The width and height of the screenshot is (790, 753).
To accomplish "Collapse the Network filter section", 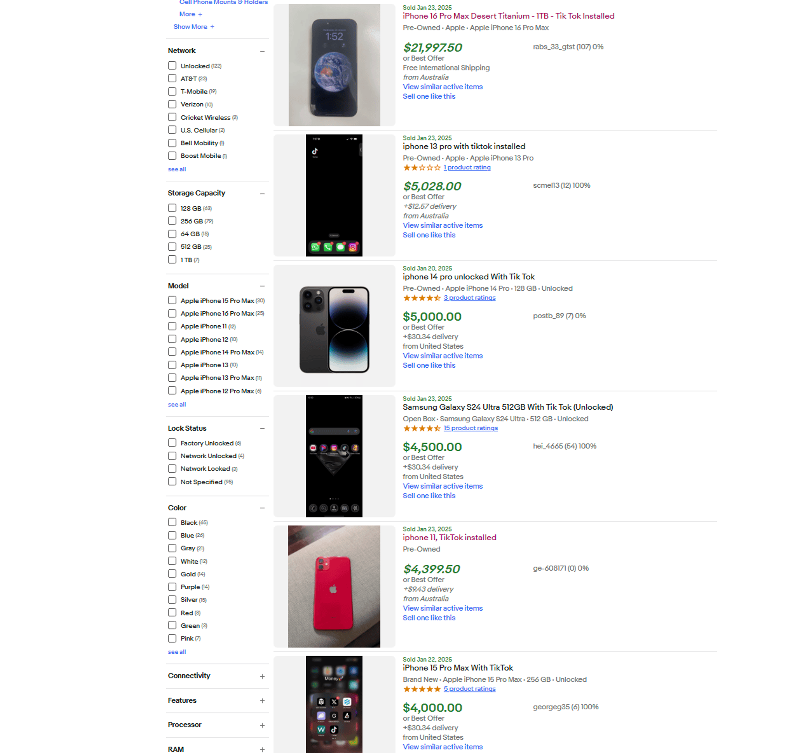I will (x=262, y=51).
